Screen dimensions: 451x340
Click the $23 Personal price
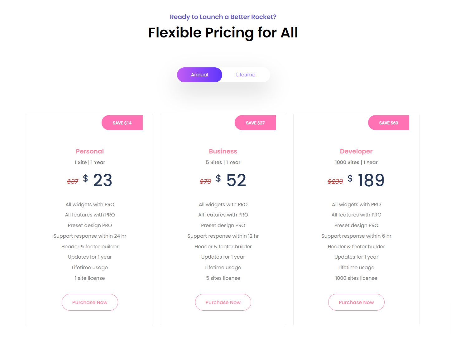click(98, 180)
